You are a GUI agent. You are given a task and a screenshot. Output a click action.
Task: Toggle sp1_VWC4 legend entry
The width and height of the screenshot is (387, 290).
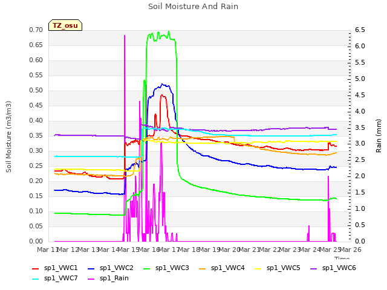222,268
